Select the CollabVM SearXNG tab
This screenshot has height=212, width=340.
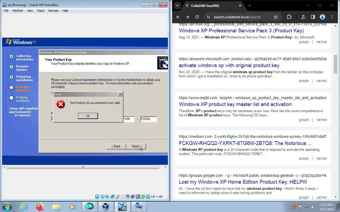coord(213,6)
